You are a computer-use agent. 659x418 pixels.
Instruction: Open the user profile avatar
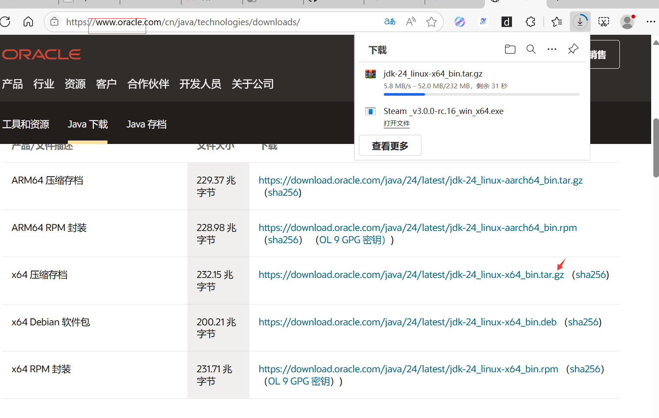[x=627, y=22]
